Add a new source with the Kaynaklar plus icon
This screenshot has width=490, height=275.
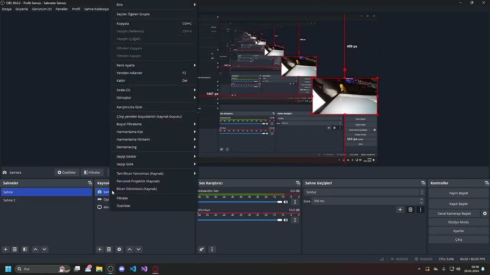click(100, 249)
